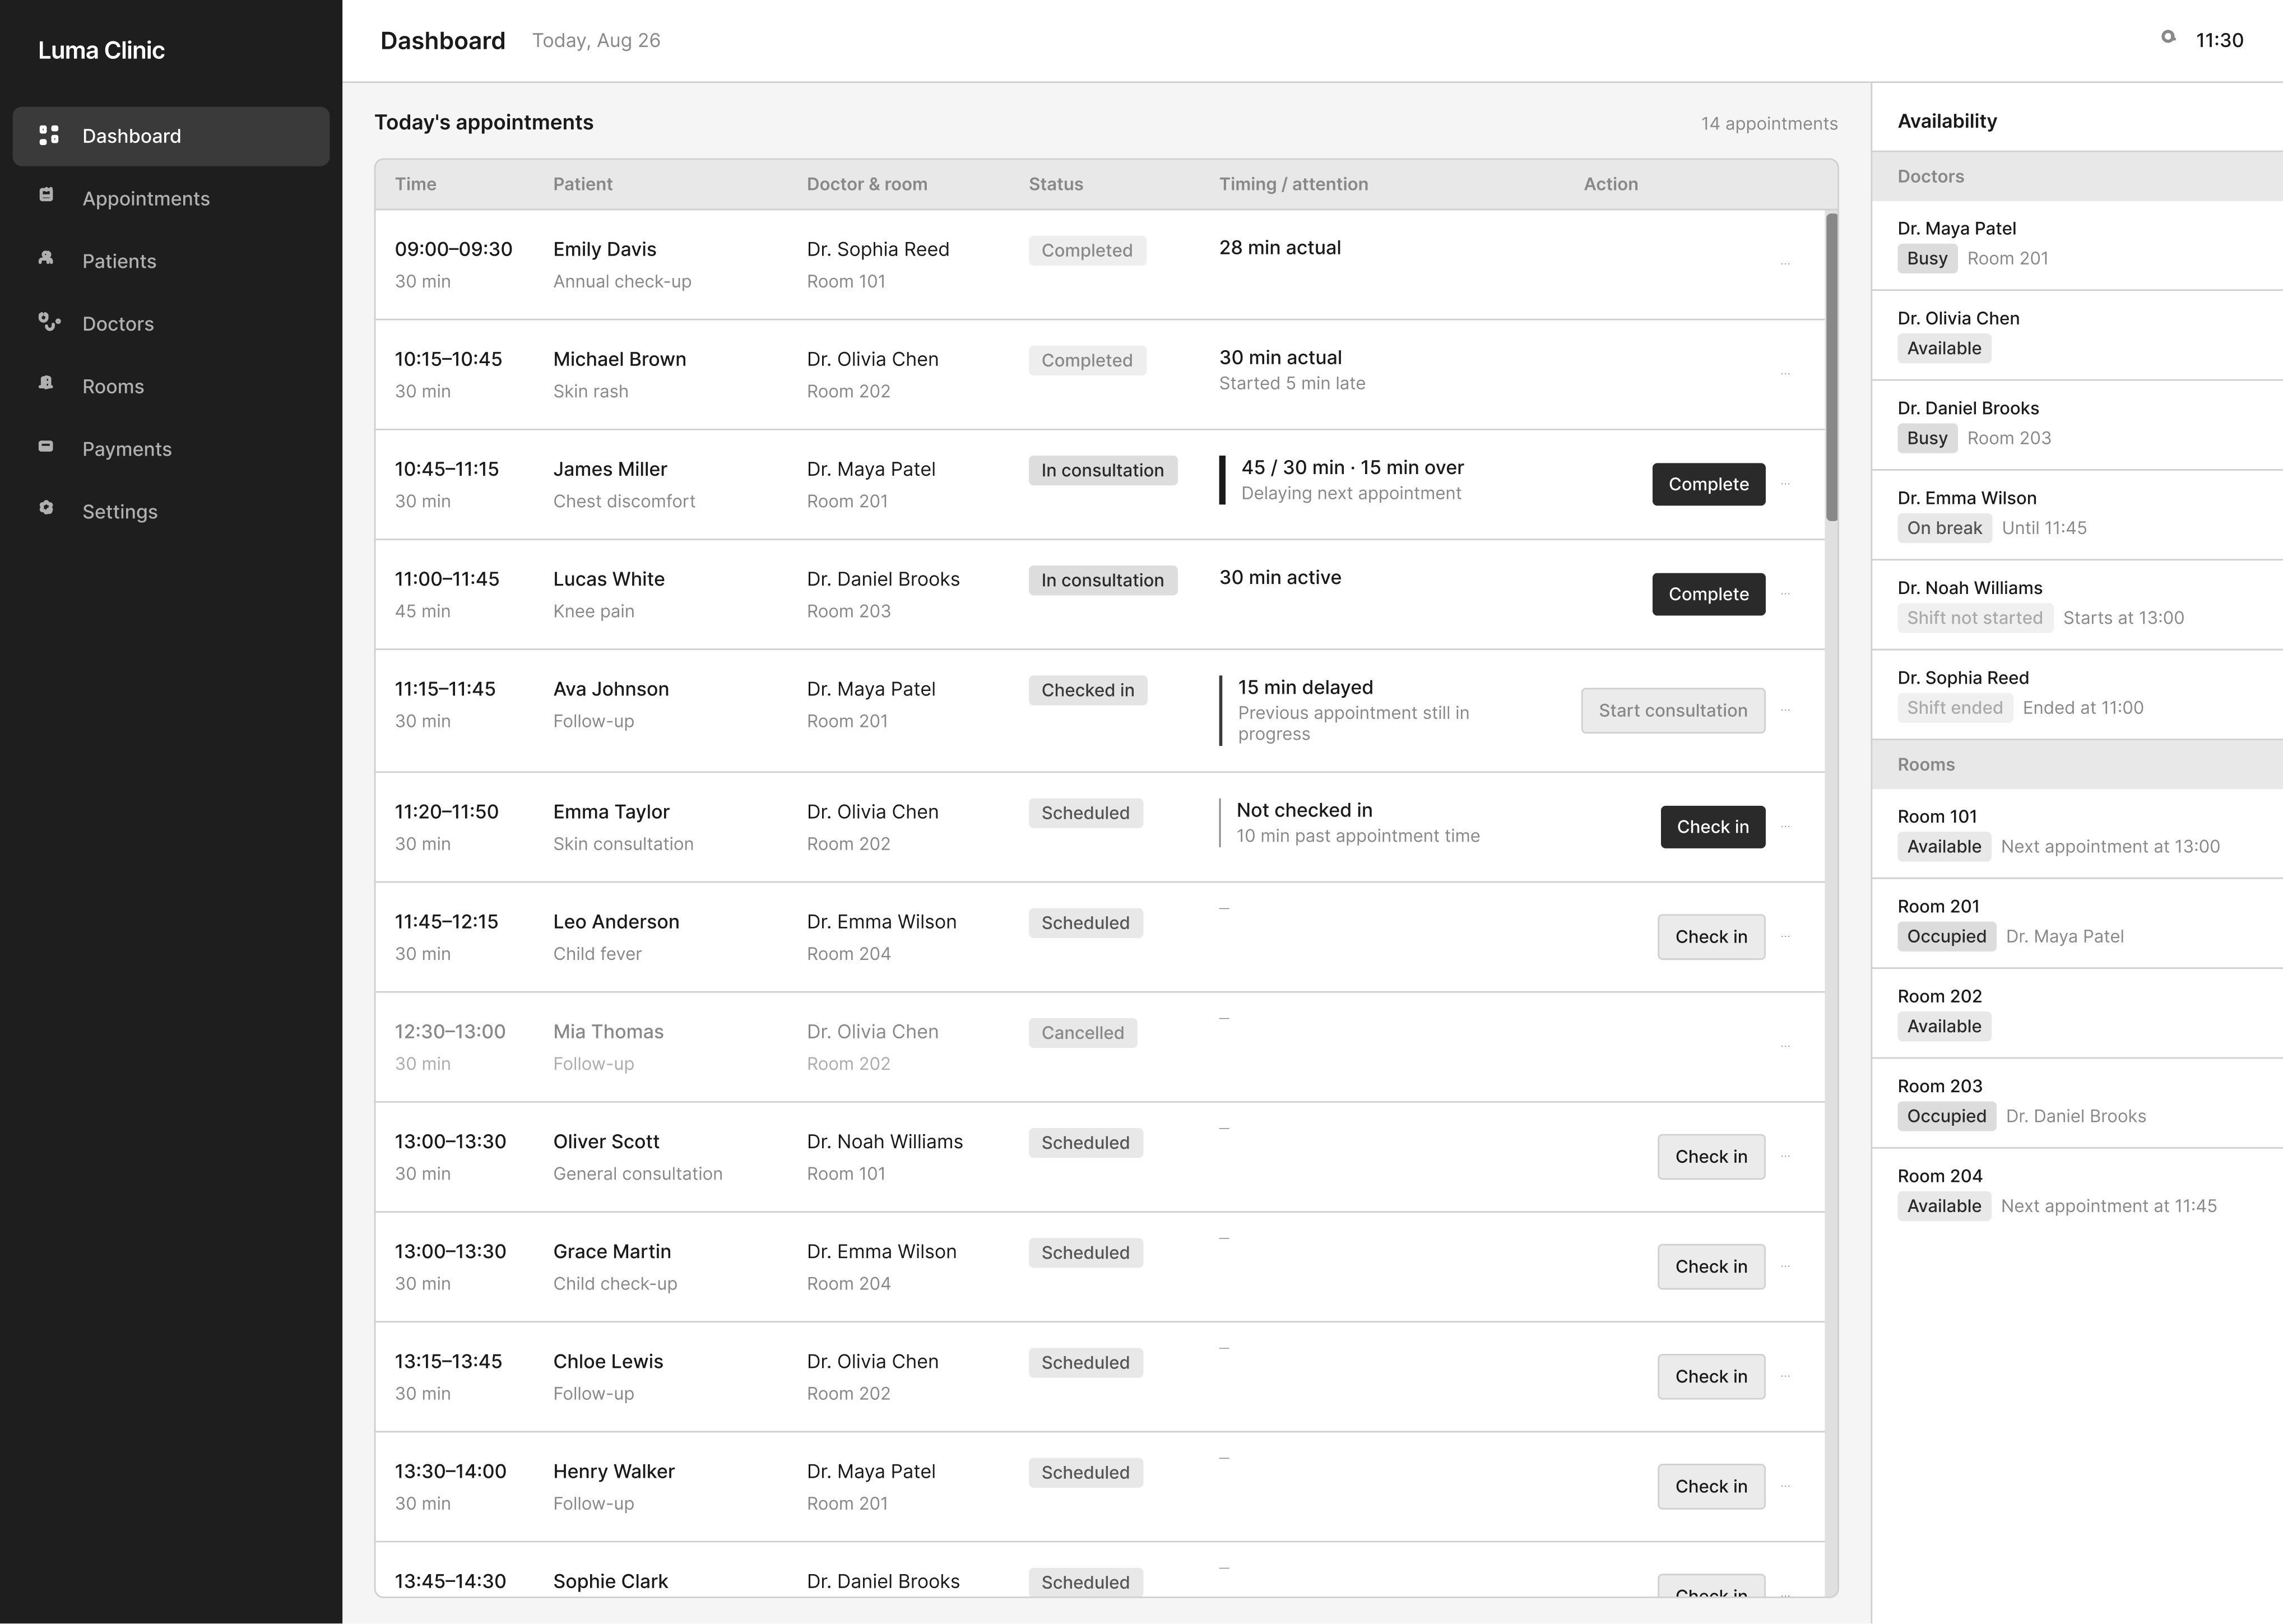Click the Doctors stethoscope icon in sidebar

(x=49, y=321)
